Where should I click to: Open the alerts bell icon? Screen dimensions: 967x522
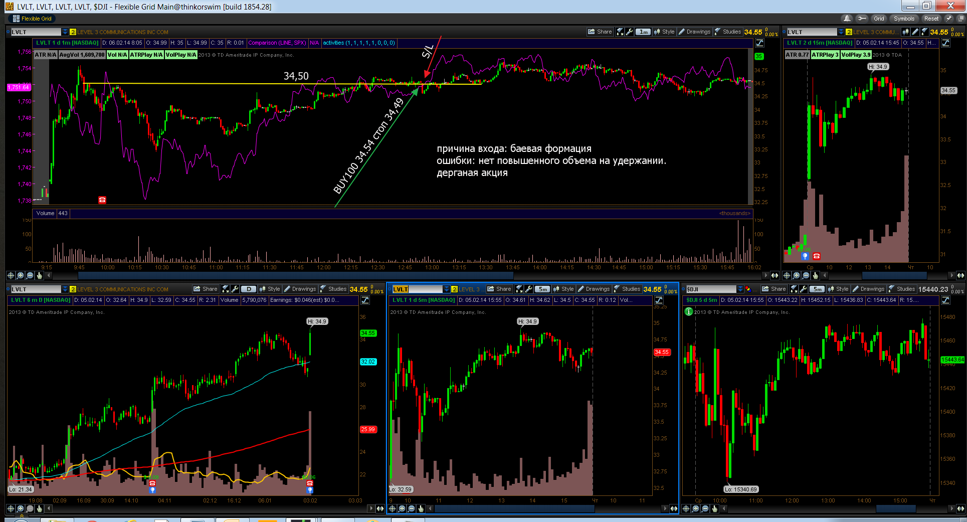coord(847,19)
